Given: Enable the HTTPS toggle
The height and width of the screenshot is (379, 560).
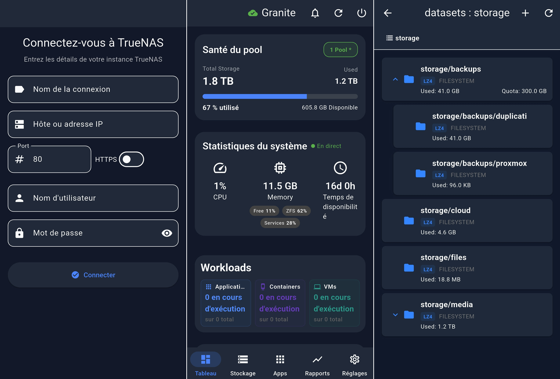Looking at the screenshot, I should click(131, 159).
